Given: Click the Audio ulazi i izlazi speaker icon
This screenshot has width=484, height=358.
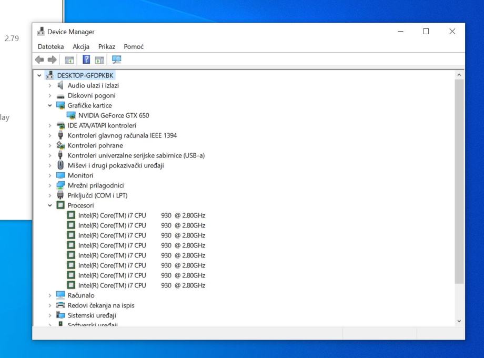Looking at the screenshot, I should click(61, 85).
